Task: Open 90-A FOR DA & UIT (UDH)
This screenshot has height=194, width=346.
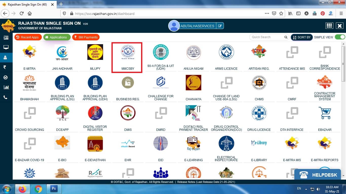Action: click(161, 53)
